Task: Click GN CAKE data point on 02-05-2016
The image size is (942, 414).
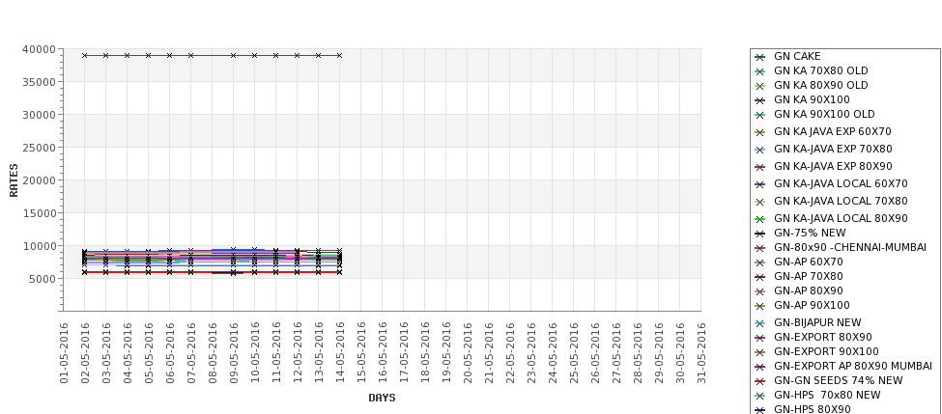Action: [85, 55]
